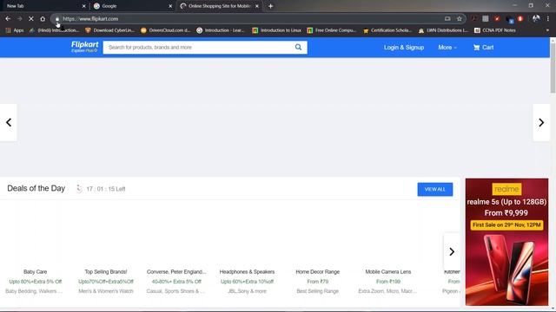Click 'Baby Bedding, Walkers' text

[x=34, y=291]
